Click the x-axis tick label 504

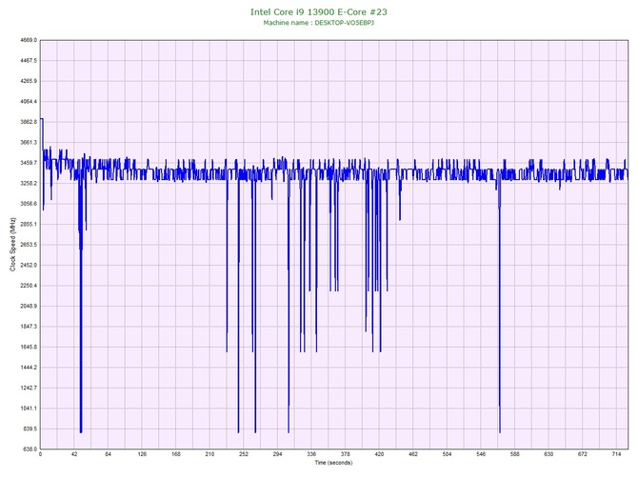[x=448, y=454]
